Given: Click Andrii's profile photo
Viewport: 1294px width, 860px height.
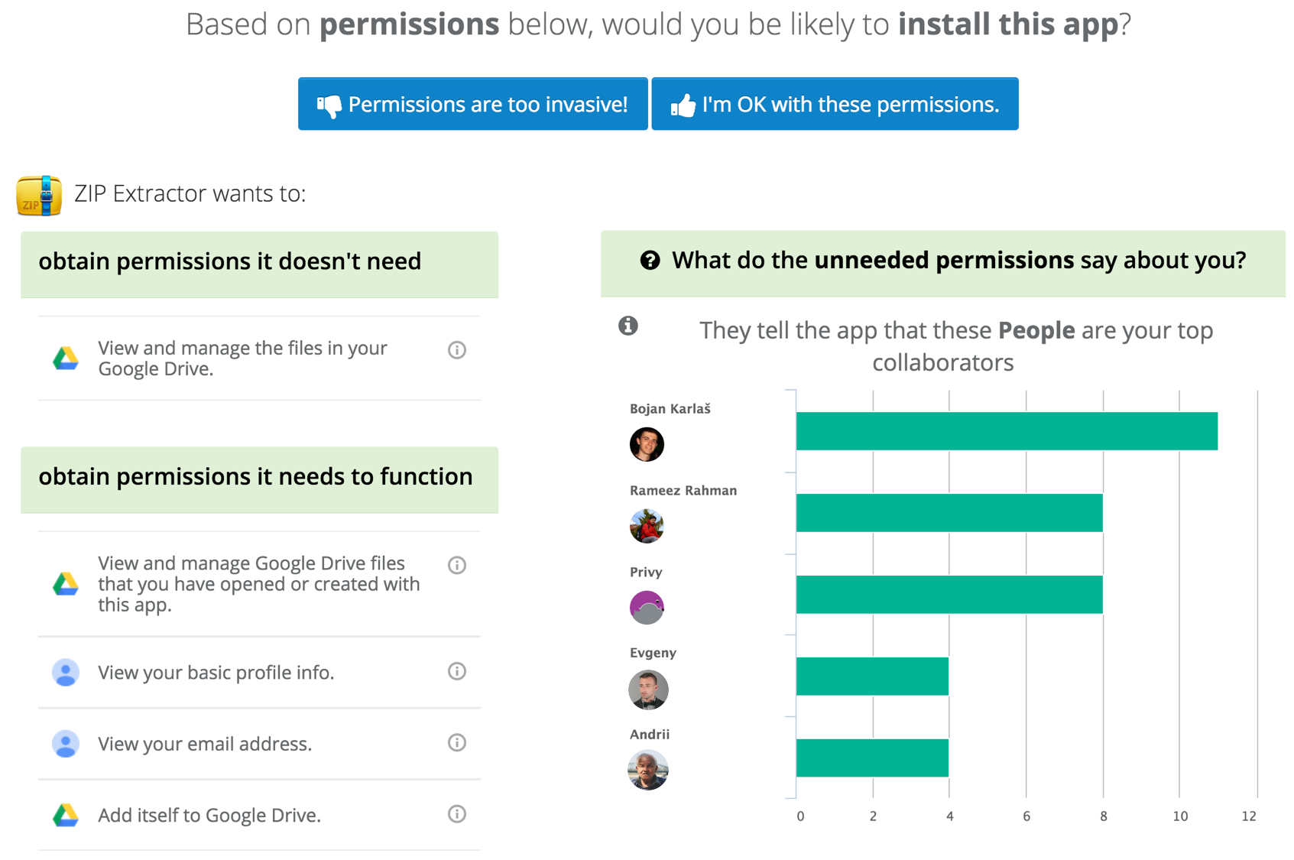Looking at the screenshot, I should (648, 770).
